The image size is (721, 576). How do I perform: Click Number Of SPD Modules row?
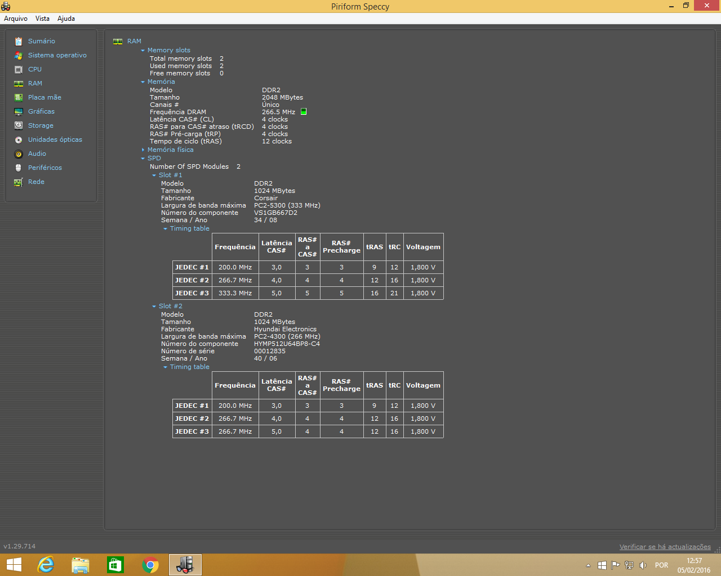click(195, 166)
